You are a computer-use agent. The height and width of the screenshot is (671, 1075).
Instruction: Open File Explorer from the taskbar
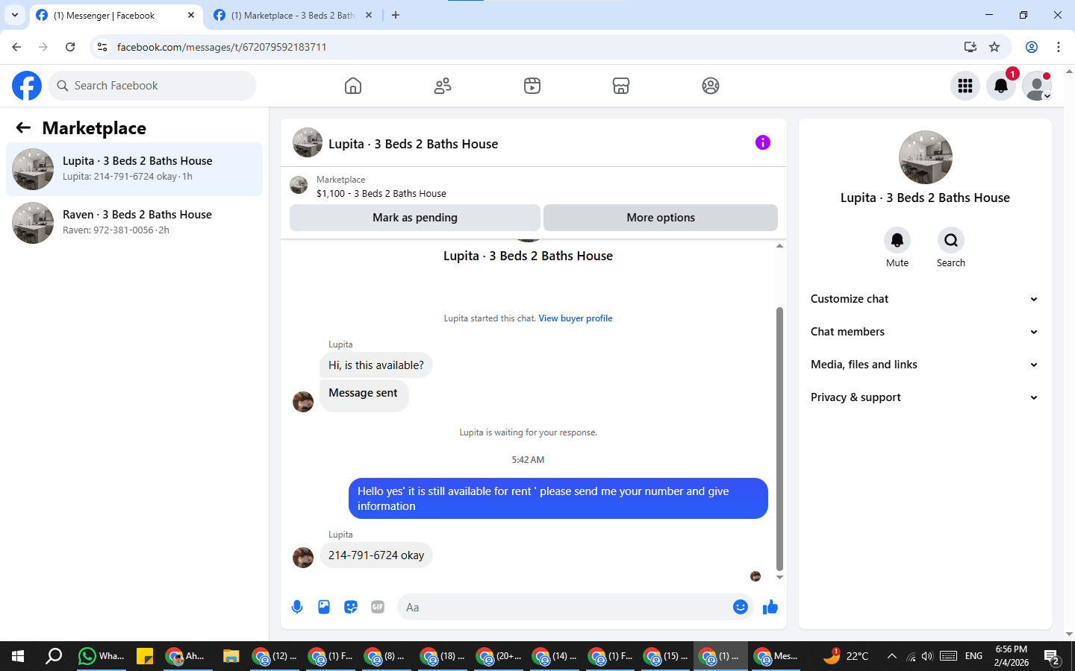click(x=231, y=656)
